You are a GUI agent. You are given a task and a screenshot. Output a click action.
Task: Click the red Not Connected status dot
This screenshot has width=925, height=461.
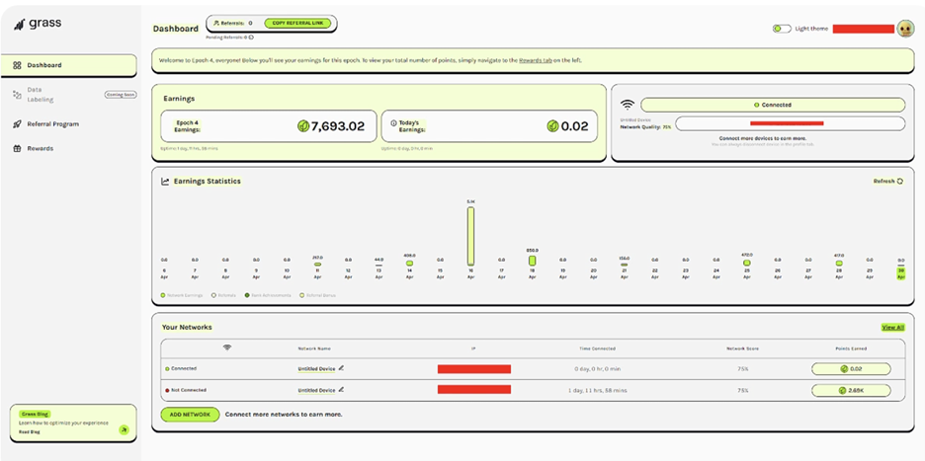[x=168, y=390]
